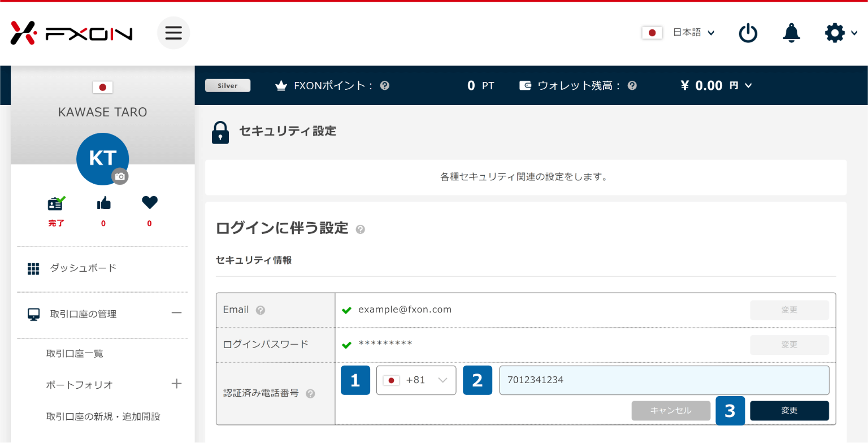868x443 pixels.
Task: Click the KAWASE TARO name
Action: pyautogui.click(x=102, y=112)
